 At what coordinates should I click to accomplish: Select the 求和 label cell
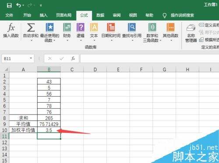23,118
